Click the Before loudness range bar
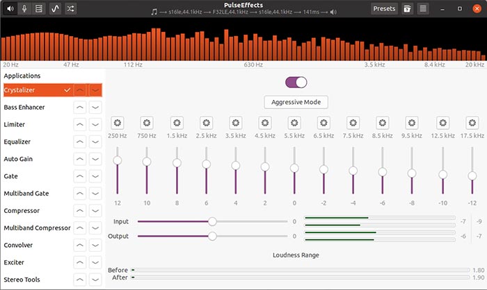The height and width of the screenshot is (290, 487). tap(301, 270)
